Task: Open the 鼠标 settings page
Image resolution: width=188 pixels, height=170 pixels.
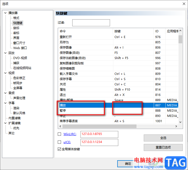Action: (x=16, y=28)
